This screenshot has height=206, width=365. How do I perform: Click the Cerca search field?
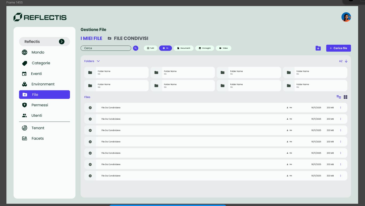[x=106, y=48]
